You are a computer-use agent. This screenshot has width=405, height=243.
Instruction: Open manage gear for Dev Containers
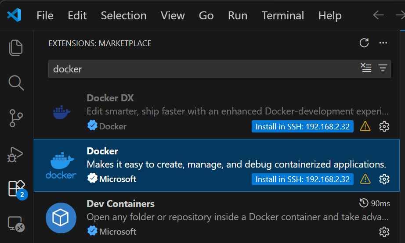pyautogui.click(x=384, y=232)
